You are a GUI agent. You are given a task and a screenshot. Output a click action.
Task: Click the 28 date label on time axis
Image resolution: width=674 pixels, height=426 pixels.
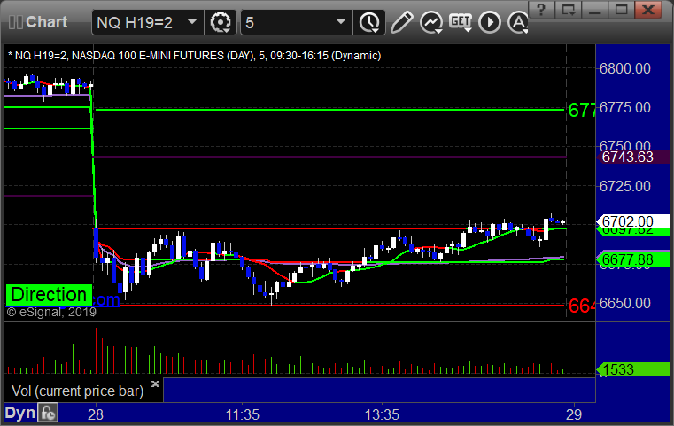tap(96, 414)
